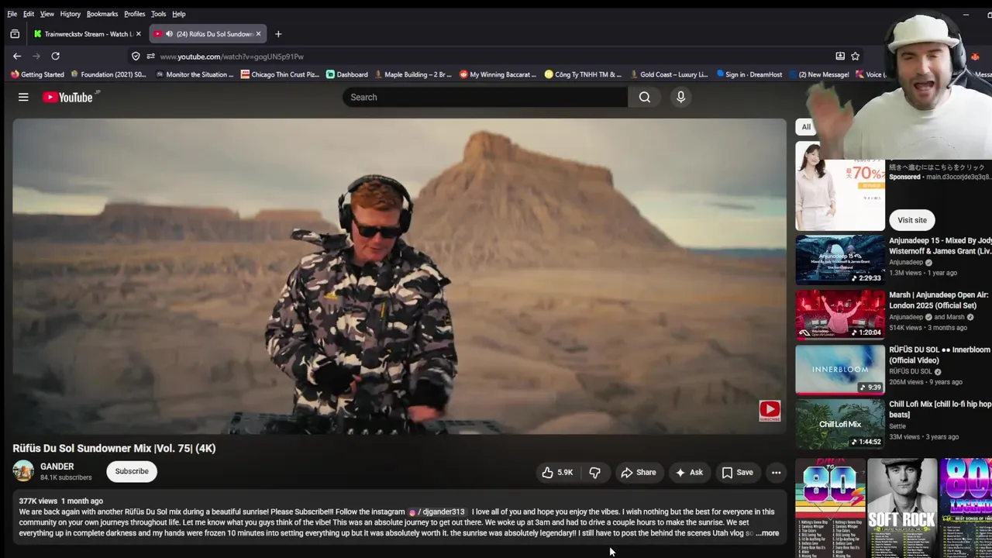Click the Ask button
Image resolution: width=992 pixels, height=558 pixels.
pyautogui.click(x=688, y=472)
